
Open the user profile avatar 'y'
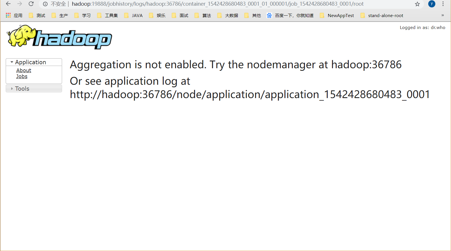click(432, 4)
